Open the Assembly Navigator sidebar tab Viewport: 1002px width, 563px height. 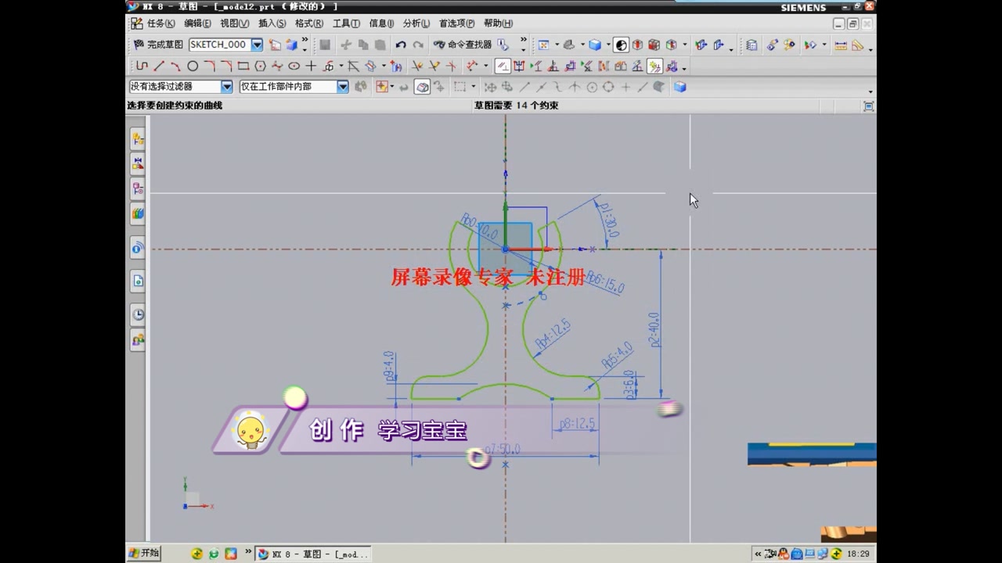pyautogui.click(x=138, y=139)
